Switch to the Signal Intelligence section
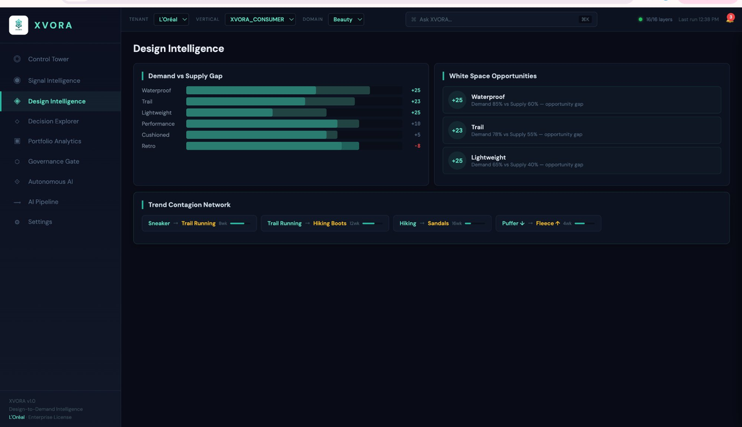742x427 pixels. pos(55,80)
